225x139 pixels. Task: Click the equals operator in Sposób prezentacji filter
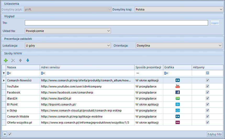point(138,73)
